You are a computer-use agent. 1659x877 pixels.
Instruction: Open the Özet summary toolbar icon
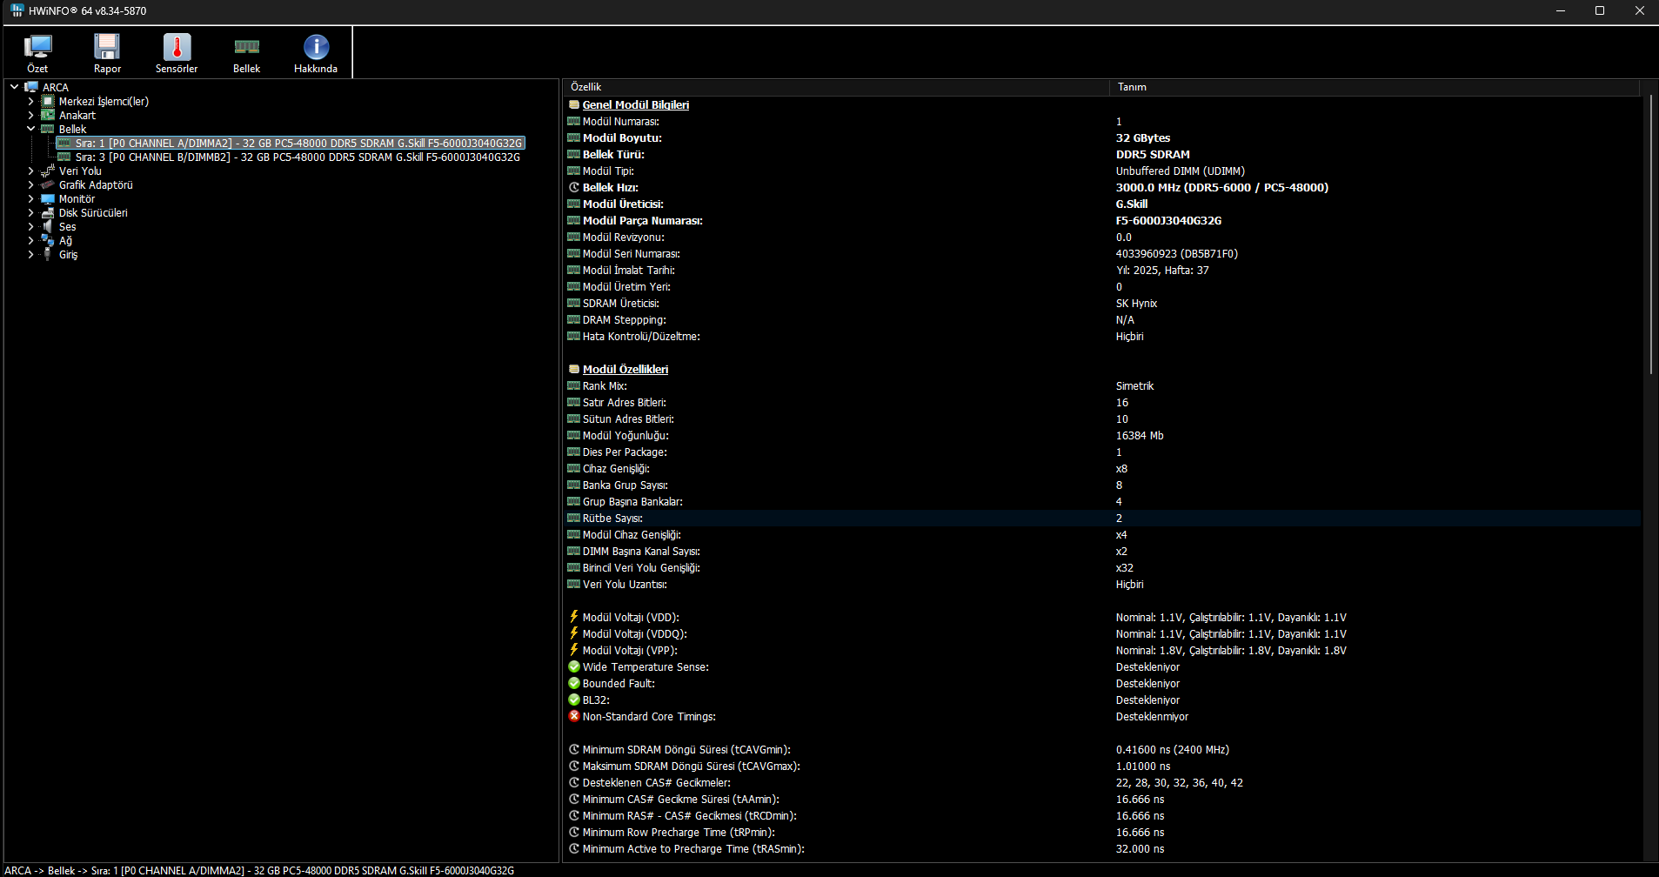[37, 47]
